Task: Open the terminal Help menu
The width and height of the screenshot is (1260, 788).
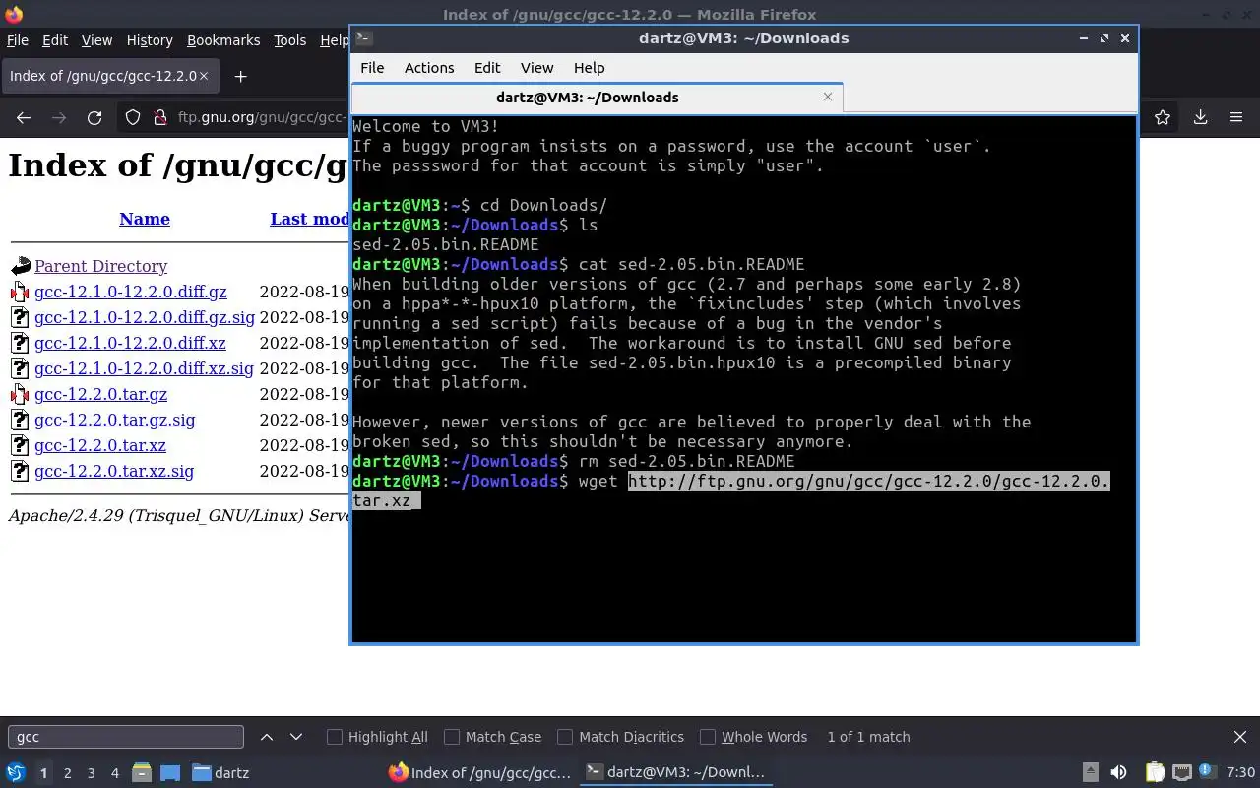Action: [x=589, y=68]
